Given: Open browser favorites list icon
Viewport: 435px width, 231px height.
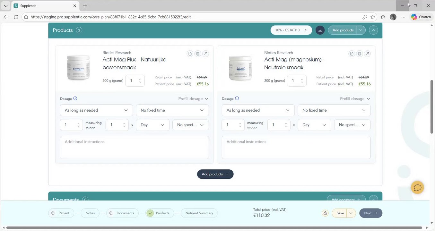Looking at the screenshot, I should click(383, 17).
